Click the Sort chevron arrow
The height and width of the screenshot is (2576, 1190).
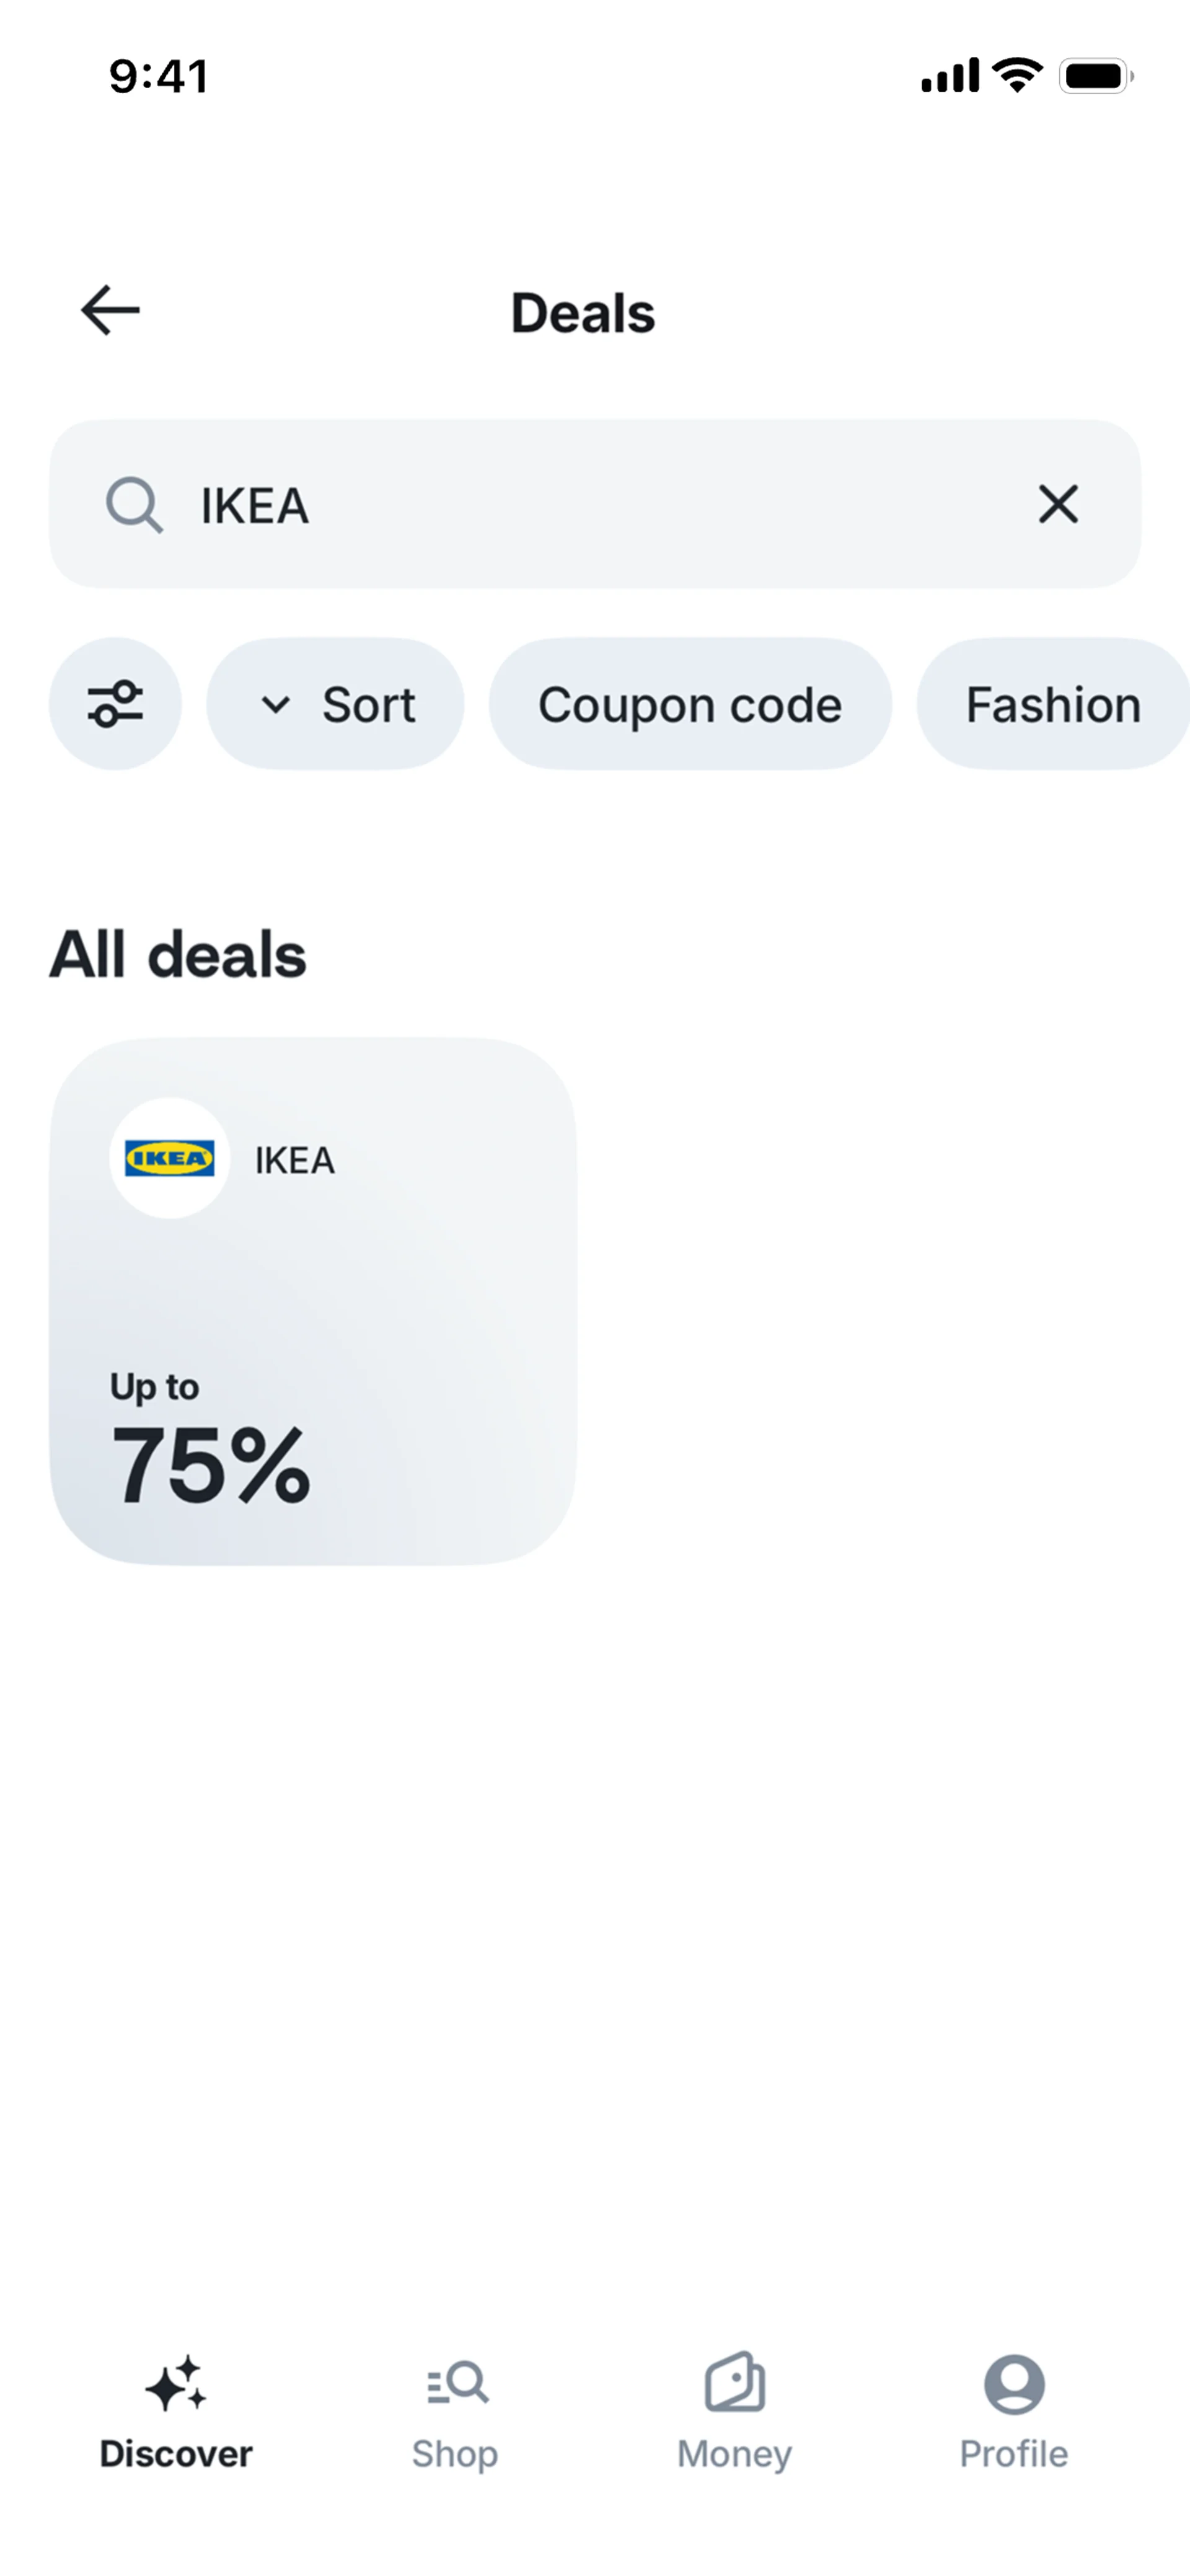[275, 705]
